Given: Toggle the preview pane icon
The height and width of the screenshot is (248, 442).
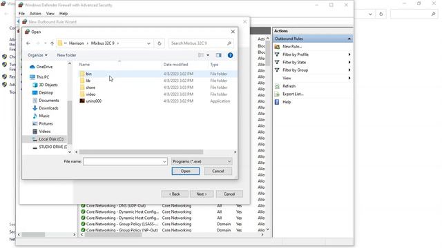Looking at the screenshot, I should tap(218, 55).
